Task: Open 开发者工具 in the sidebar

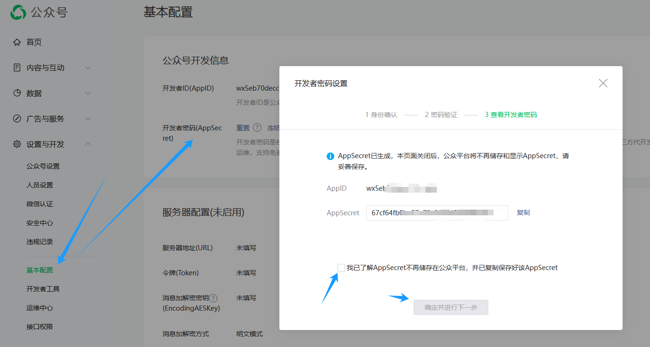Action: click(x=43, y=289)
